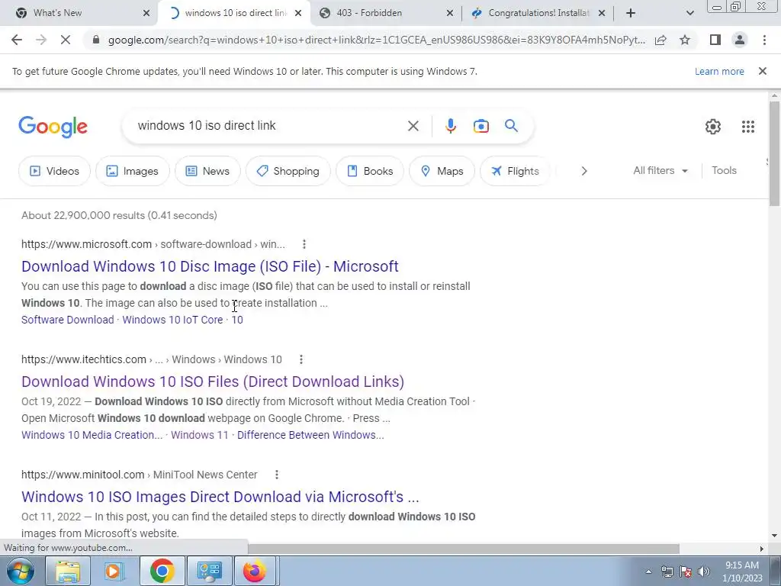Filter results by Flights
The height and width of the screenshot is (586, 781).
[x=515, y=171]
